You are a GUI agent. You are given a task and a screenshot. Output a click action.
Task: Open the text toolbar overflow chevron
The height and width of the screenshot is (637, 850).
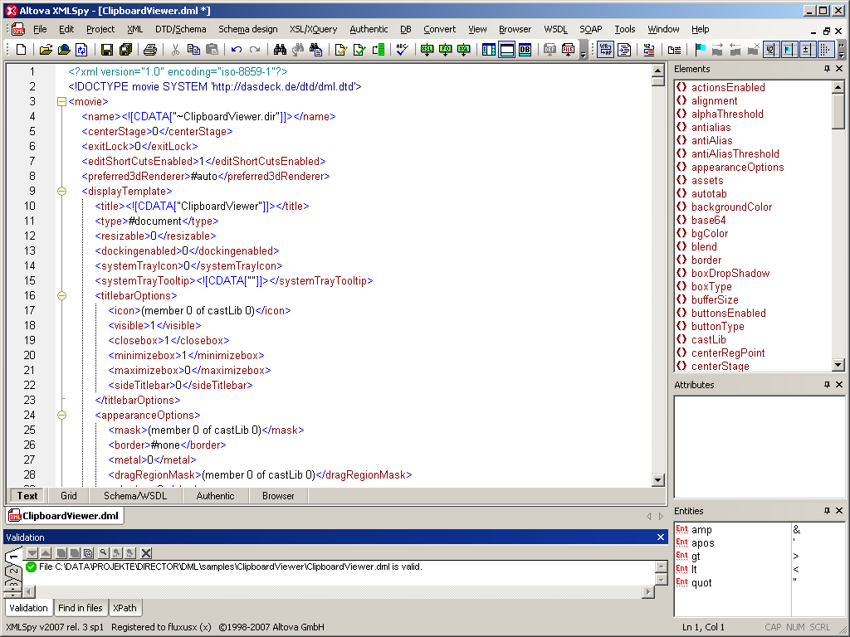coord(841,51)
